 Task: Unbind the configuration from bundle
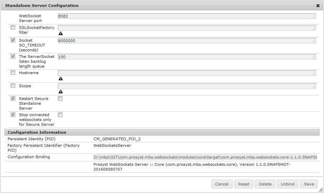[x=287, y=184]
